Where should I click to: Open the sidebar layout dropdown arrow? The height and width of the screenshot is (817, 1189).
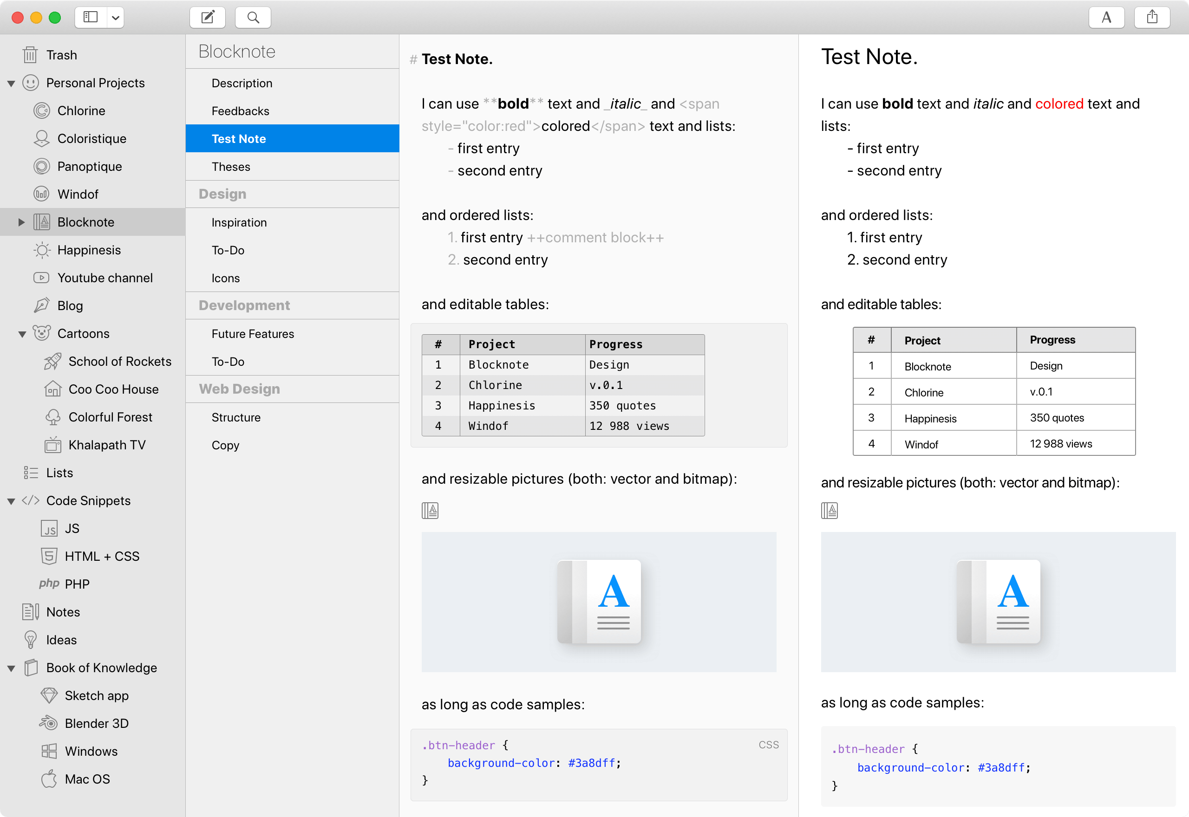coord(116,17)
